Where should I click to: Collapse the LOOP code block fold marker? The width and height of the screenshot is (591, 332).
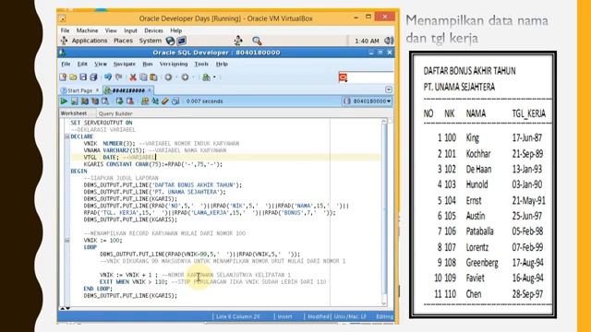point(67,240)
